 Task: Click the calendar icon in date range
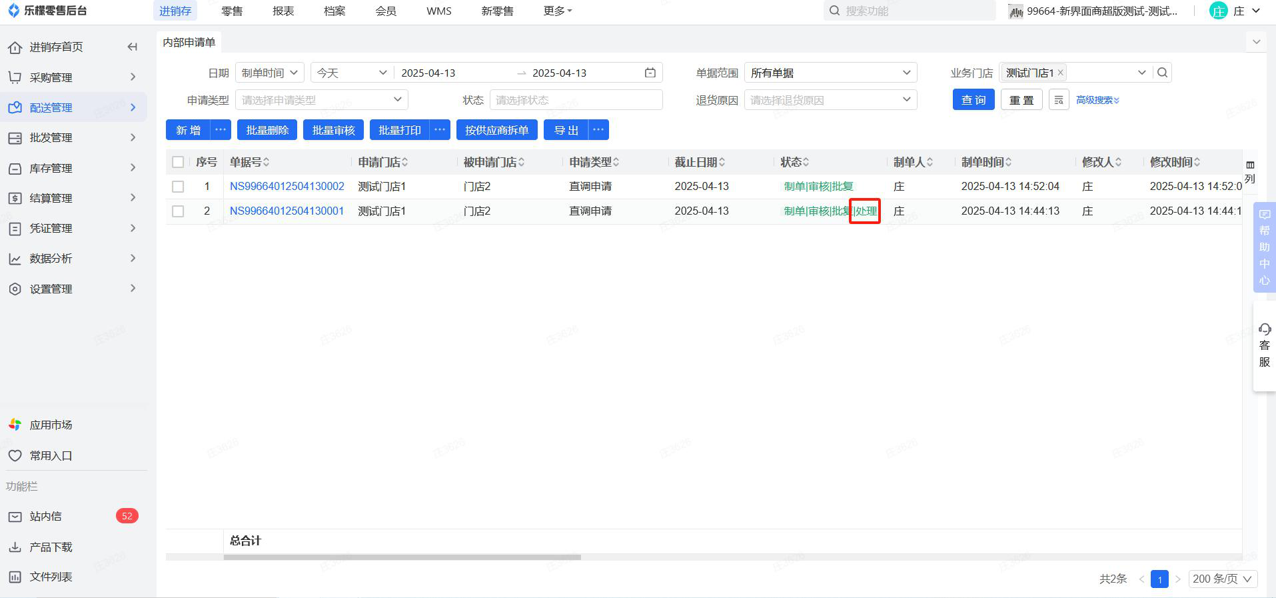tap(650, 73)
